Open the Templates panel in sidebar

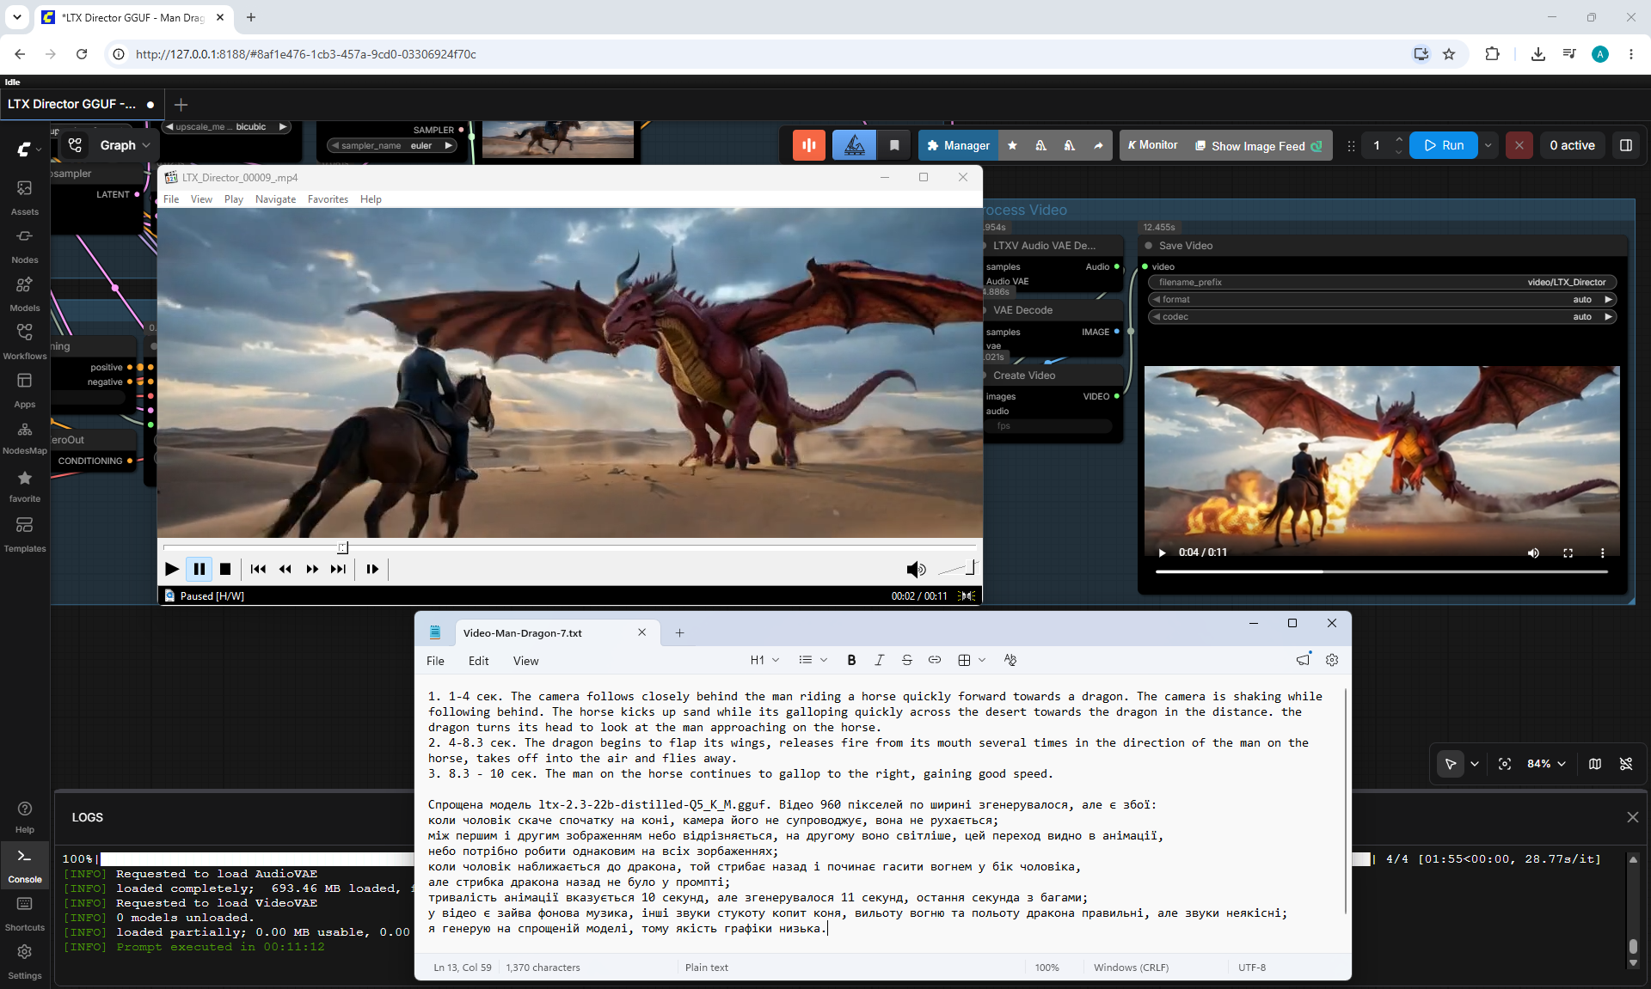[x=25, y=534]
